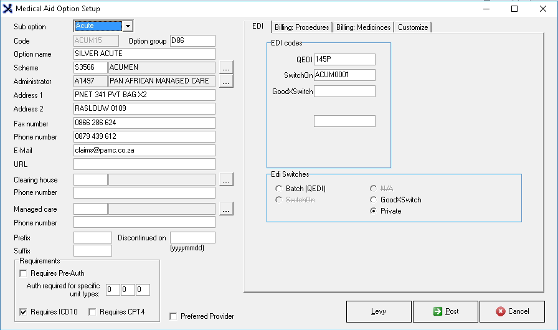Open the Billing: Medicinces tab
This screenshot has width=558, height=330.
coord(364,27)
